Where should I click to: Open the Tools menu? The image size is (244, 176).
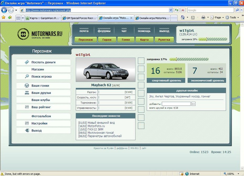[232, 17]
